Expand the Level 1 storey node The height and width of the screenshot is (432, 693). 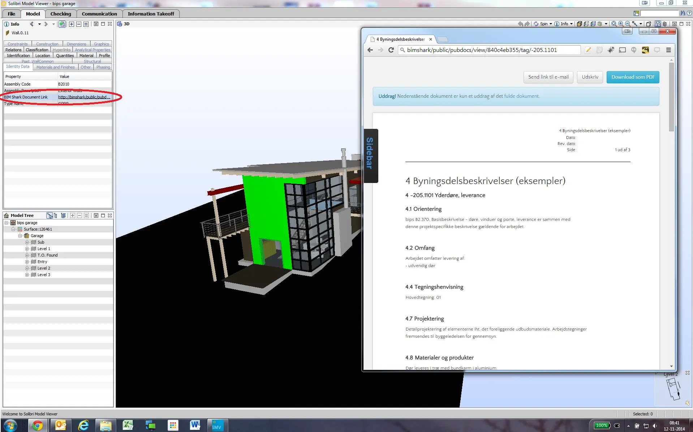point(27,249)
